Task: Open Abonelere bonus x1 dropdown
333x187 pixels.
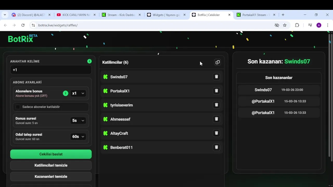Action: point(78,93)
